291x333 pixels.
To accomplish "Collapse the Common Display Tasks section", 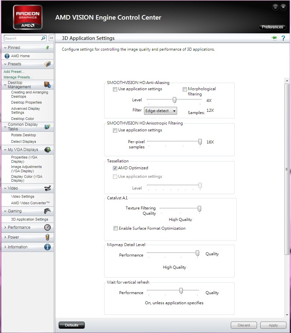I will coord(5,126).
